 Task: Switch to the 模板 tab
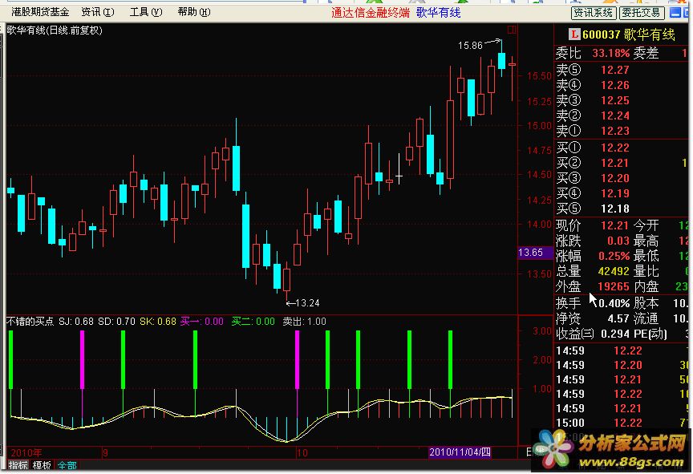point(42,465)
